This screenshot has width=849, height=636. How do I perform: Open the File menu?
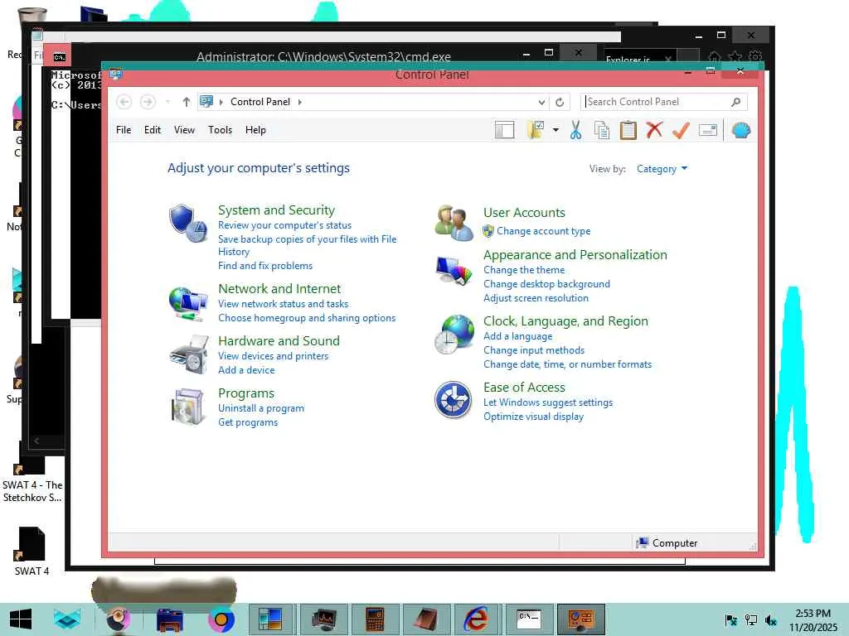coord(124,130)
